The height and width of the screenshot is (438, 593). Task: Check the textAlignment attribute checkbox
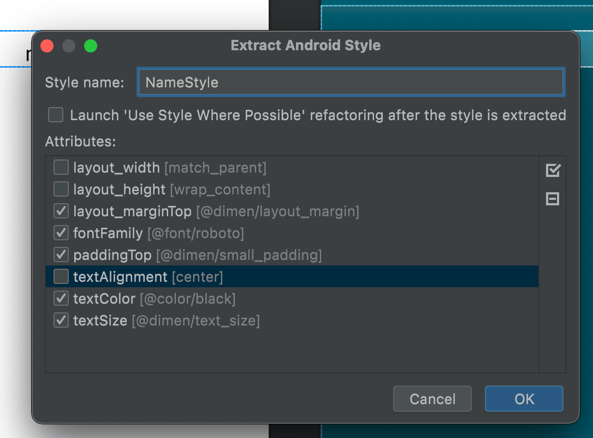pyautogui.click(x=61, y=276)
